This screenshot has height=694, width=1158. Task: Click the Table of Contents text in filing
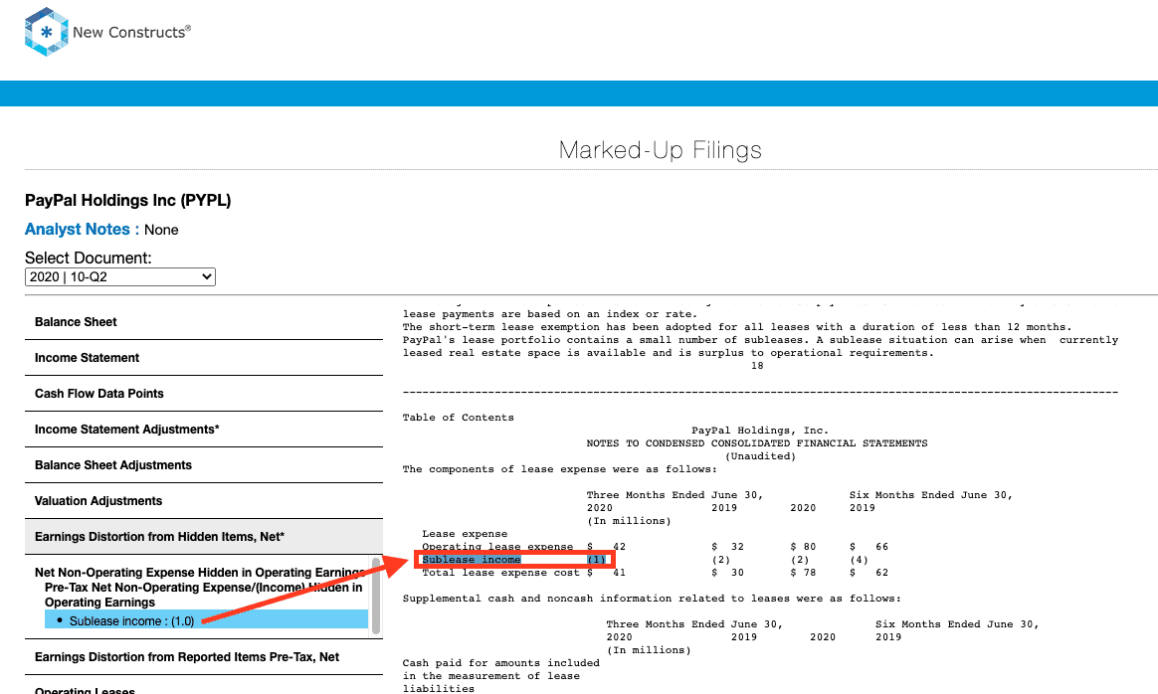pyautogui.click(x=458, y=418)
